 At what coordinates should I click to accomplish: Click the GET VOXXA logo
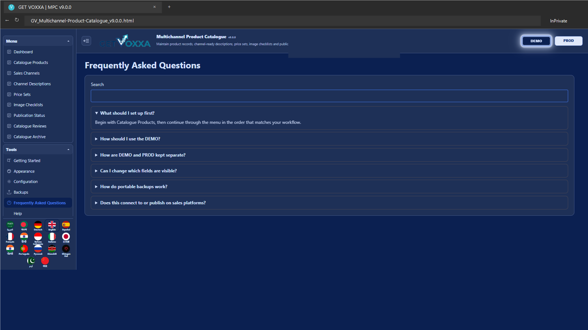click(125, 41)
